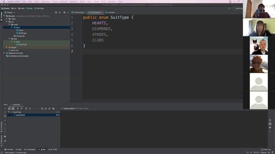The width and height of the screenshot is (275, 154).
Task: Collapse the test folder arrow
Action: [x=9, y=39]
